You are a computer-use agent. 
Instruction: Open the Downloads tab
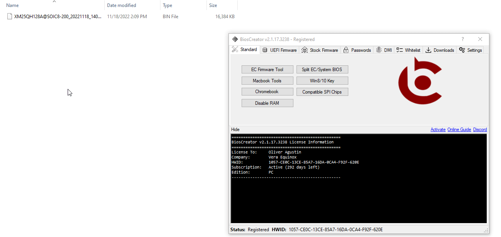440,50
